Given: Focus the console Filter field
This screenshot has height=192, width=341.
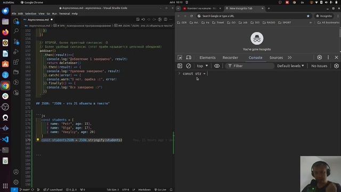Looking at the screenshot, I should [x=250, y=66].
